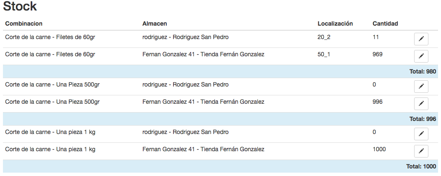Click the 20_2 location cell
441x176 pixels.
324,37
